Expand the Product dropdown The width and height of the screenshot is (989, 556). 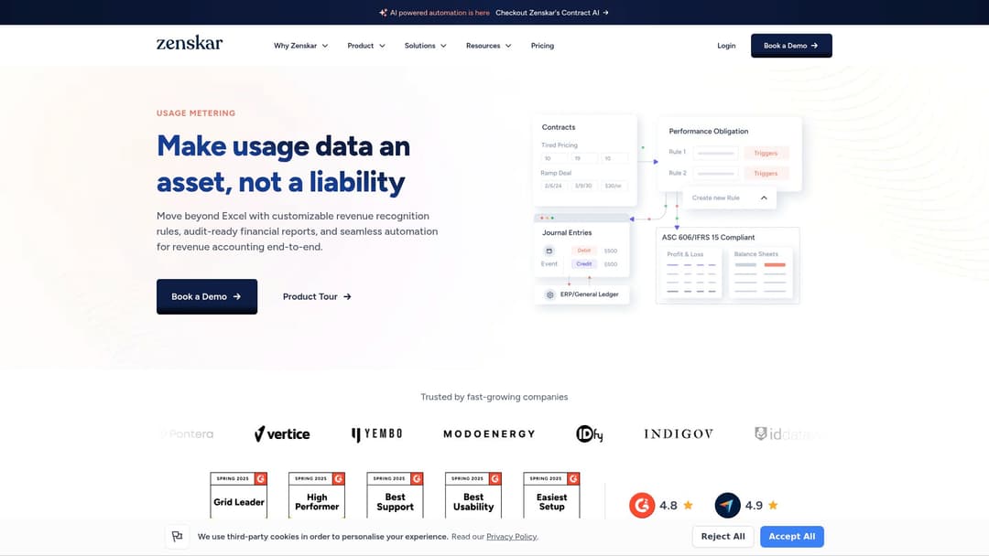(x=365, y=46)
